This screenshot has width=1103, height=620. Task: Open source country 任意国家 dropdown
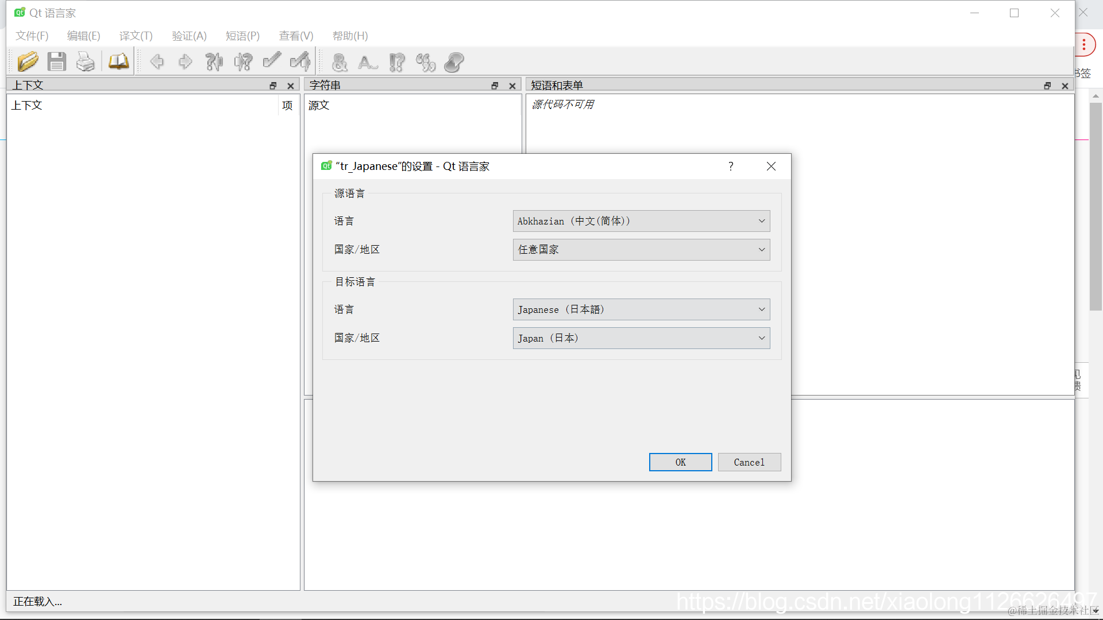[x=641, y=250]
